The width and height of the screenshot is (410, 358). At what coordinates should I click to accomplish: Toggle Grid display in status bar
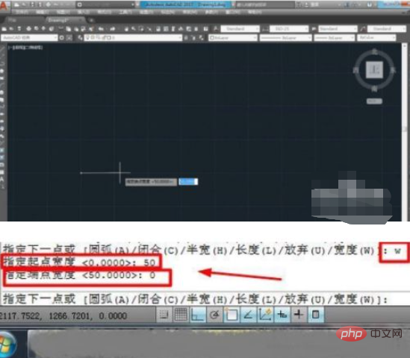[181, 315]
